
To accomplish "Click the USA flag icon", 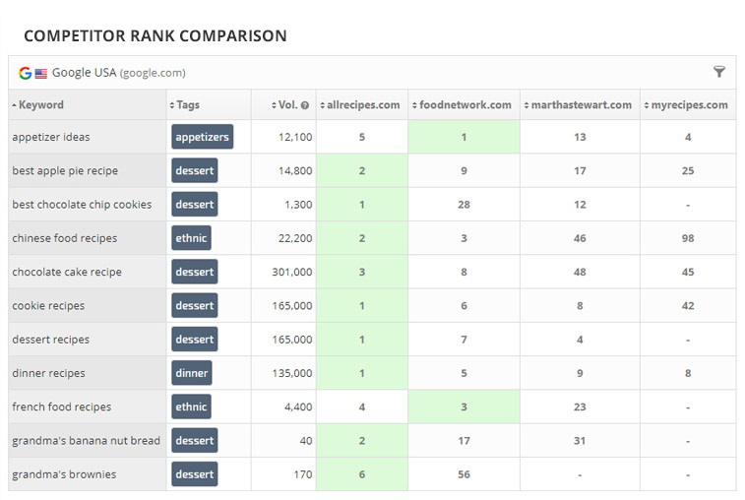I will (41, 73).
